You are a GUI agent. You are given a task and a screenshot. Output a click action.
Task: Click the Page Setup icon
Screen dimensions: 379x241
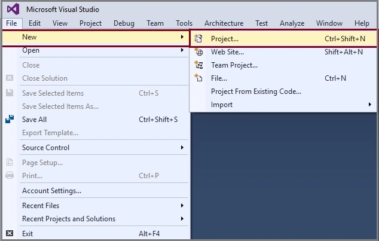tap(10, 162)
